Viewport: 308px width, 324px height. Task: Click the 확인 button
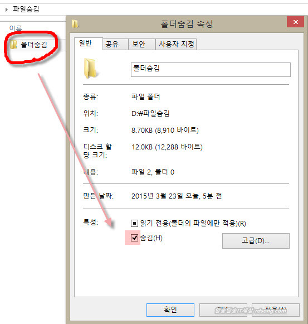coord(170,310)
